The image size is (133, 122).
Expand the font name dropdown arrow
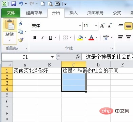80,26
